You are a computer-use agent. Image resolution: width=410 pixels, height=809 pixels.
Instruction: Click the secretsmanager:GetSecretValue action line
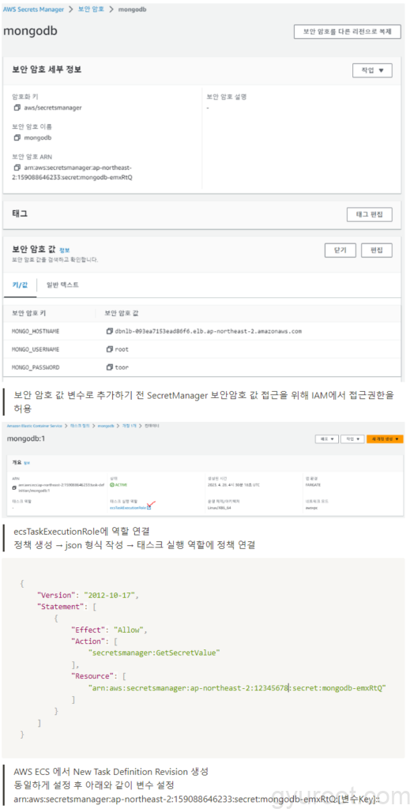pos(155,653)
